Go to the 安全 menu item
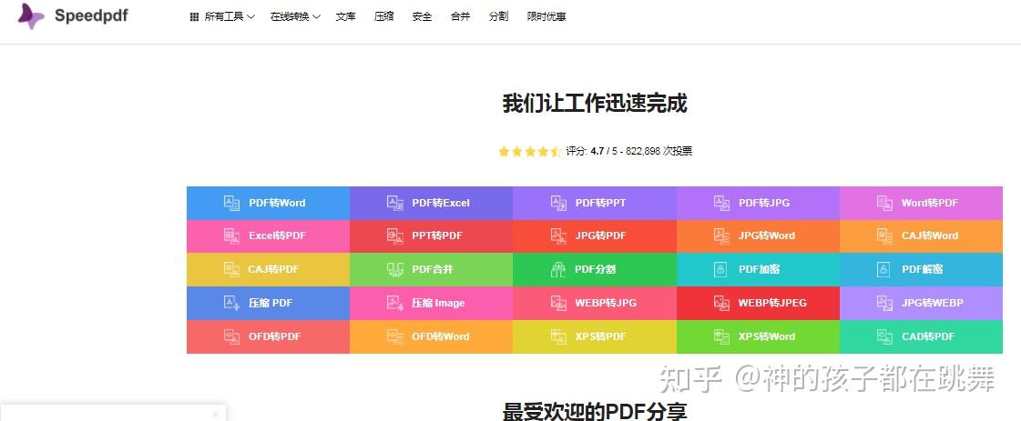This screenshot has height=421, width=1021. (422, 17)
